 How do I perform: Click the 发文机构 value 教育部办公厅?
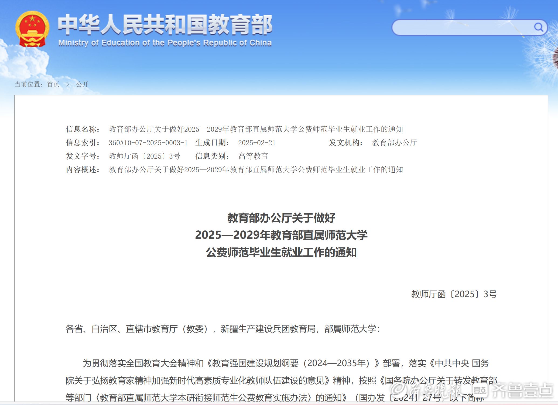tap(394, 143)
